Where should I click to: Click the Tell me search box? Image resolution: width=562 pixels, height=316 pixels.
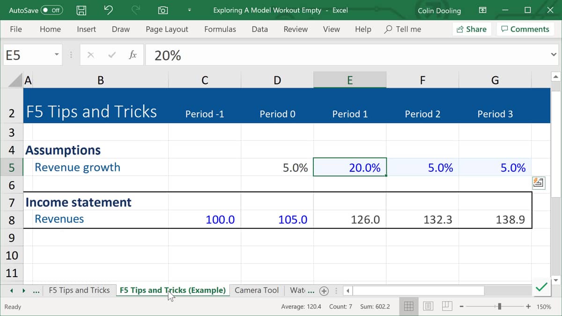(403, 29)
